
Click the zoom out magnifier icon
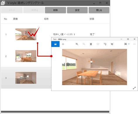pyautogui.click(x=84, y=44)
